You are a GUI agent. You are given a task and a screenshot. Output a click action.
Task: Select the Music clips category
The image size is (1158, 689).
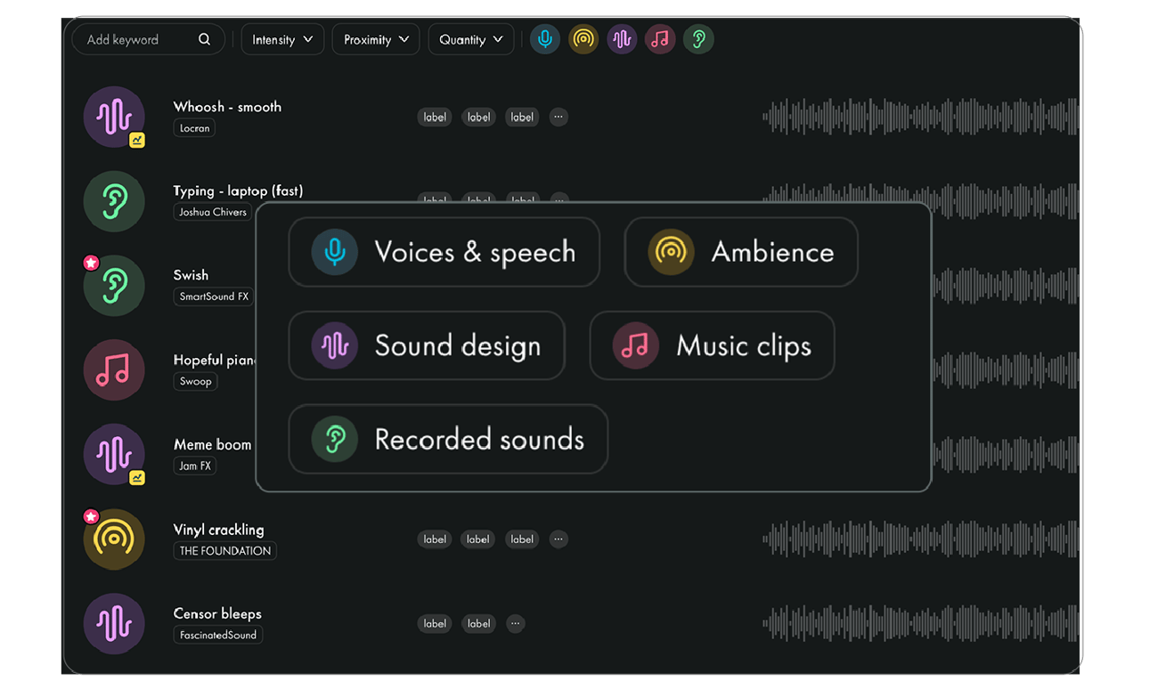click(713, 345)
